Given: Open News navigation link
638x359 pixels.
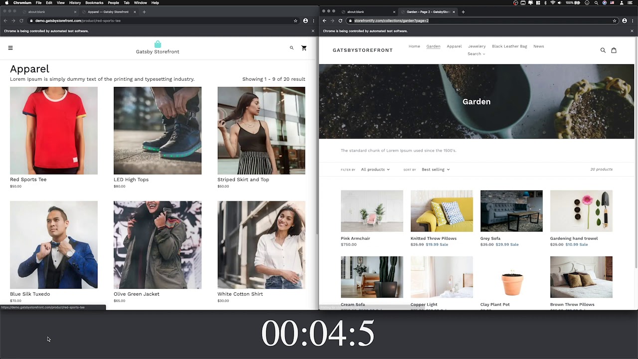Looking at the screenshot, I should 538,46.
